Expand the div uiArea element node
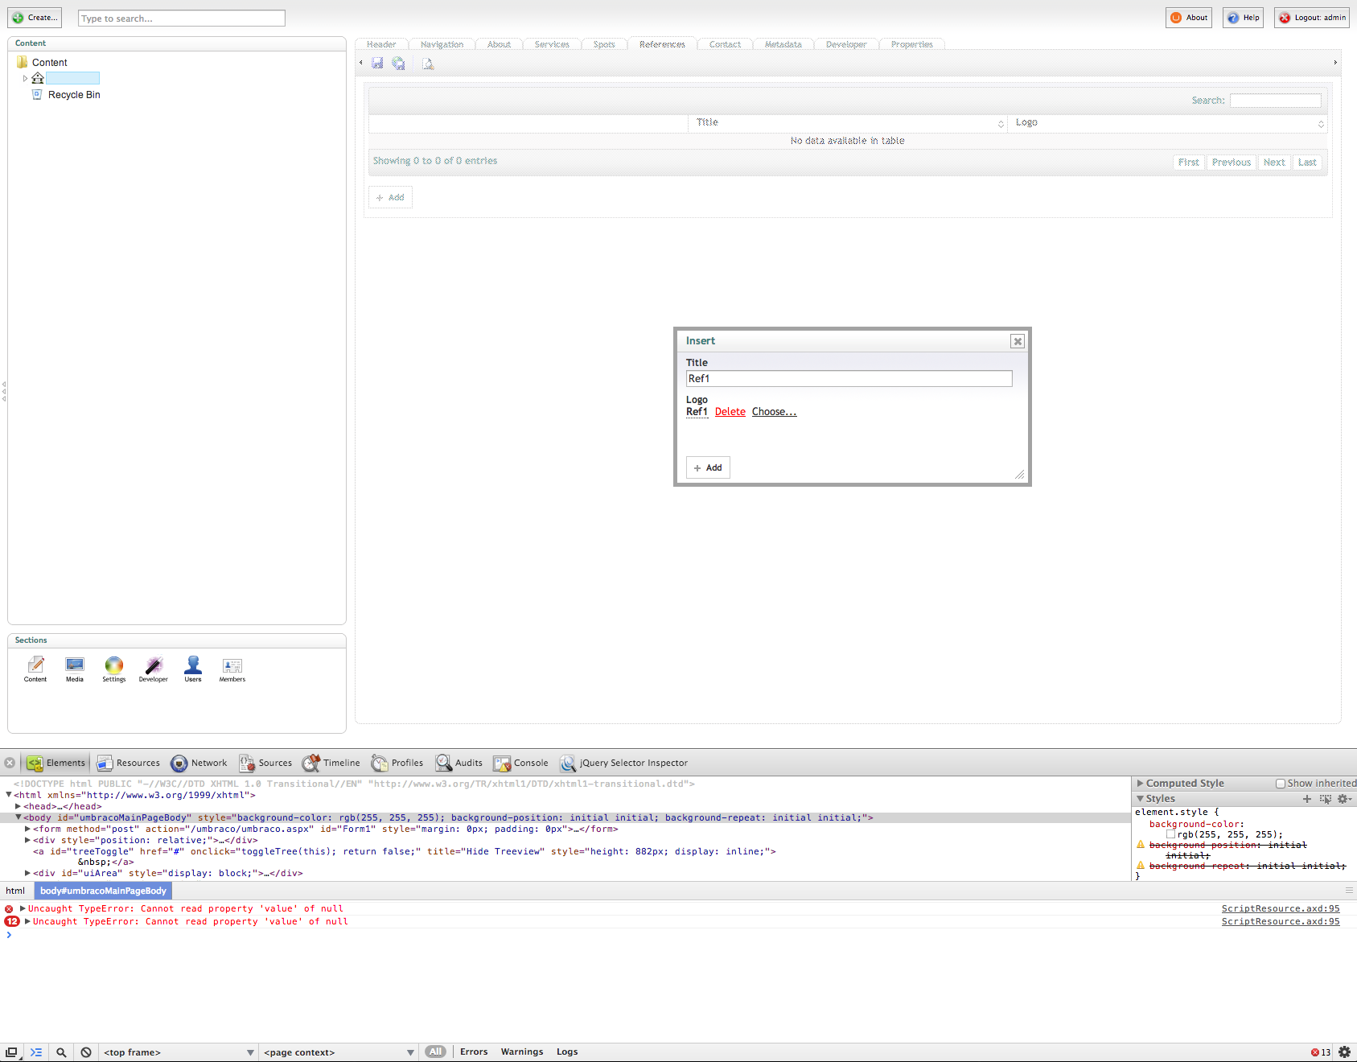This screenshot has height=1062, width=1357. (27, 873)
